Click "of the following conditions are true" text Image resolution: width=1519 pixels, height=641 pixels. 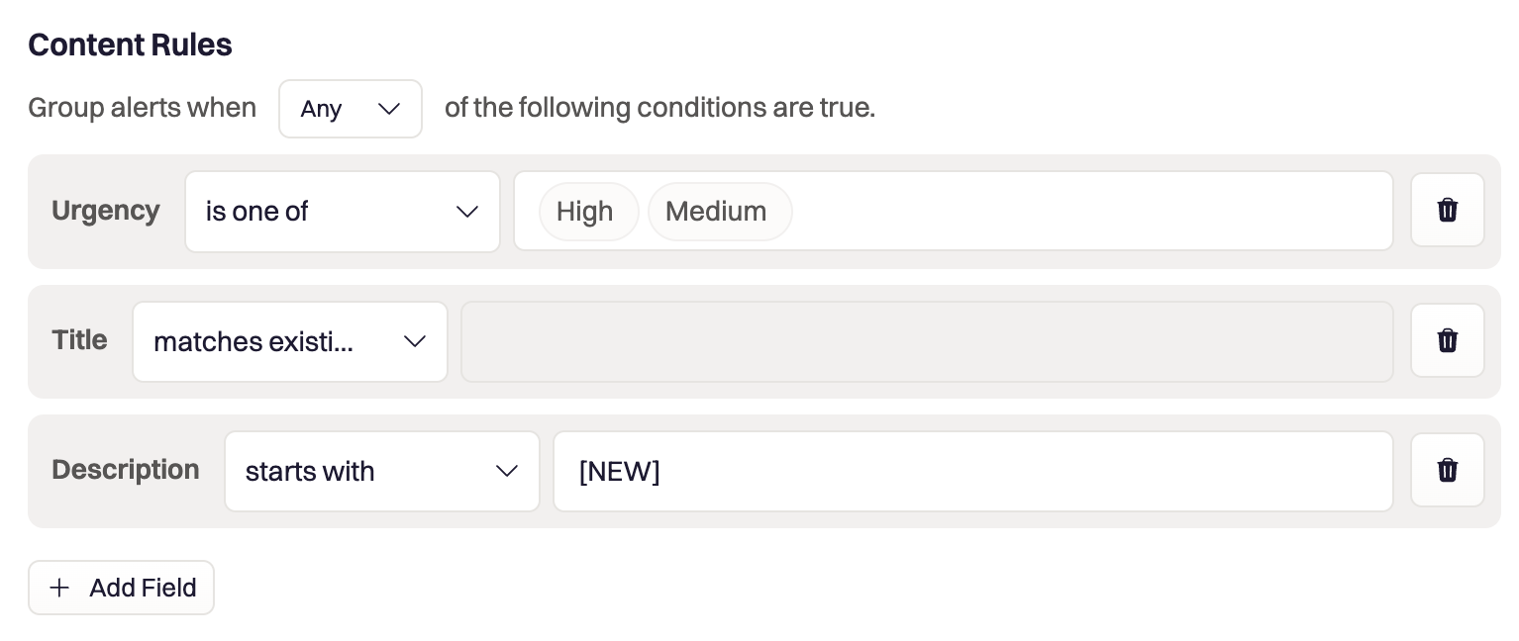coord(659,107)
